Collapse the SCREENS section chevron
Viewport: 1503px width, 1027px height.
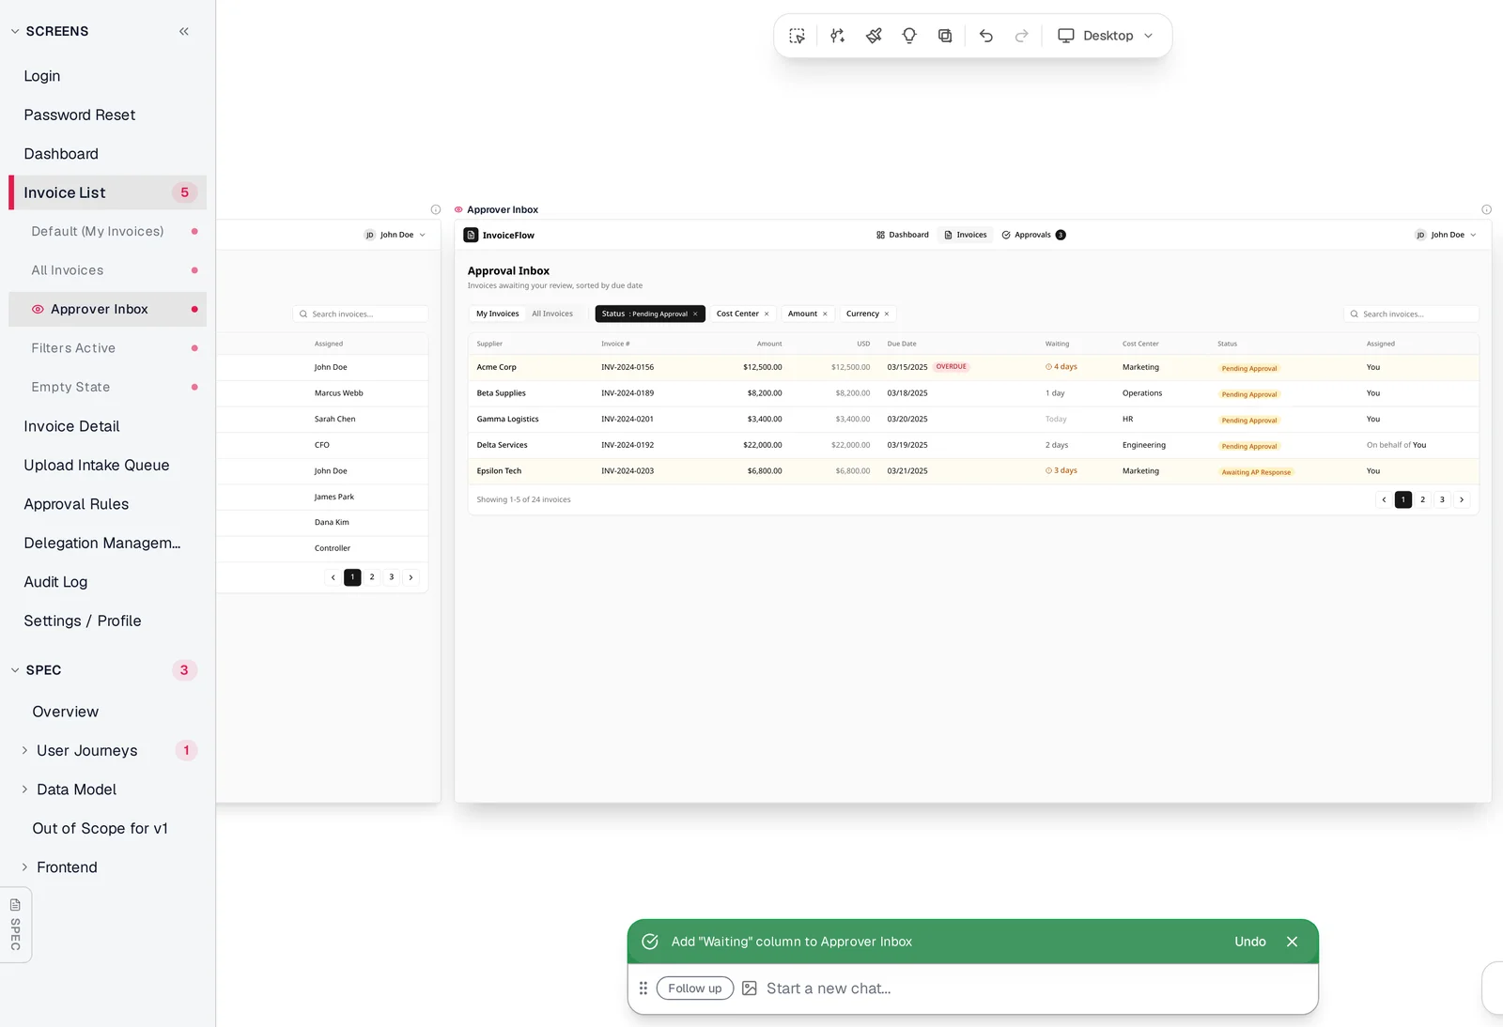[15, 31]
